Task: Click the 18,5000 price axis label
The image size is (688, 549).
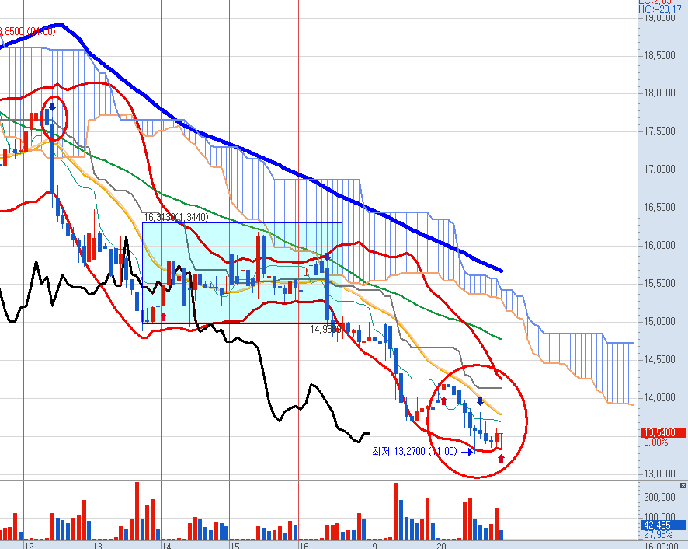Action: coord(659,55)
